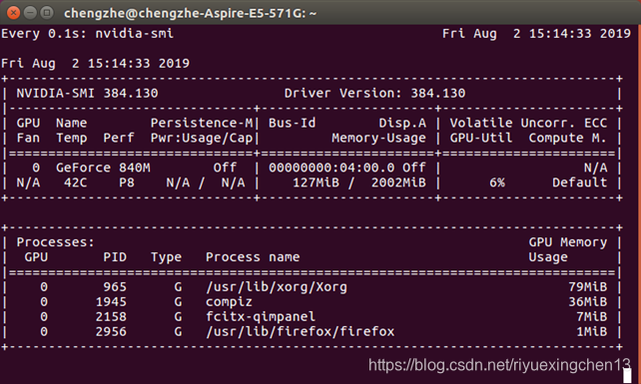Click the 'fcitx-qimpanel' process name
Screen dimensions: 641x384
(x=261, y=317)
